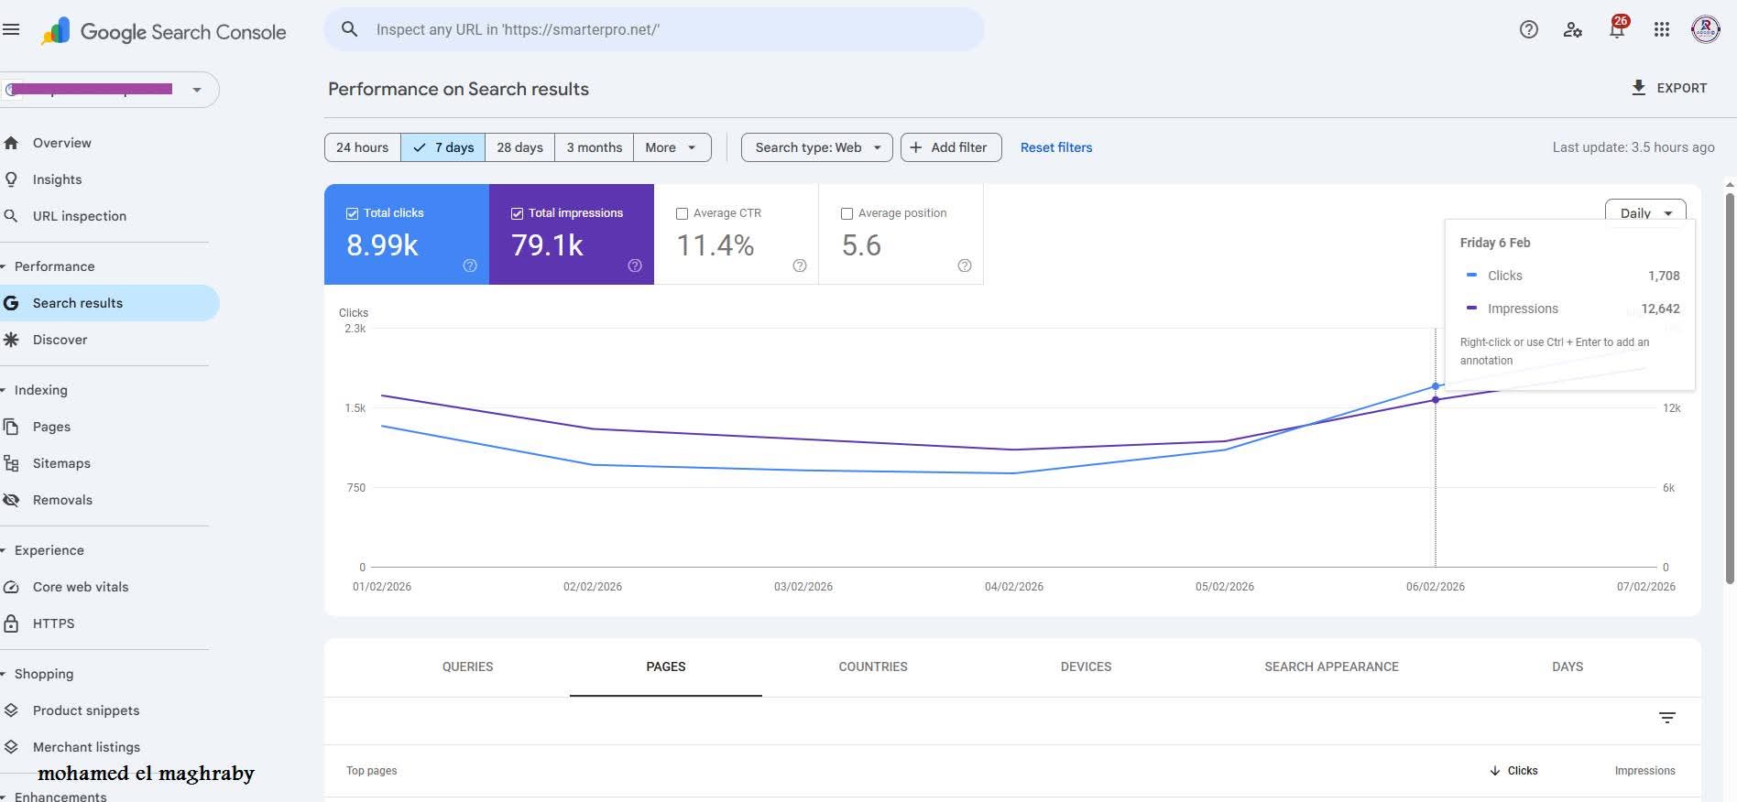The width and height of the screenshot is (1737, 802).
Task: Open the Search type: Web dropdown
Action: click(816, 147)
